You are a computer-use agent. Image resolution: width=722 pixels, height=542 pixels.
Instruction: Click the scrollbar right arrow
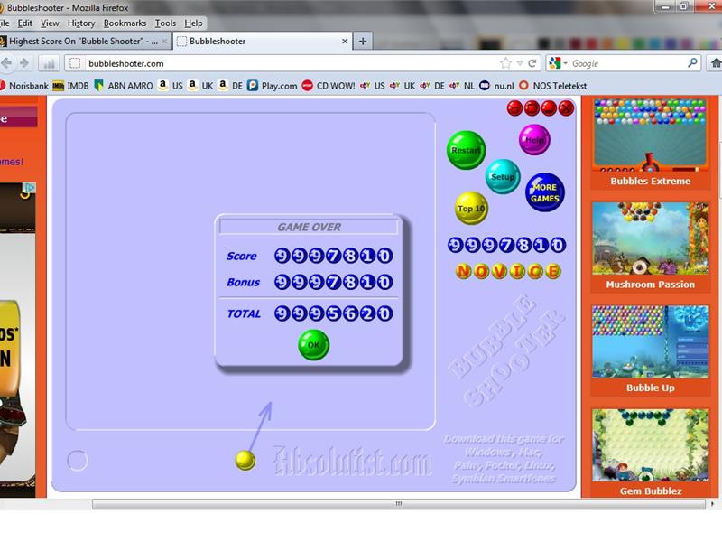[x=713, y=504]
